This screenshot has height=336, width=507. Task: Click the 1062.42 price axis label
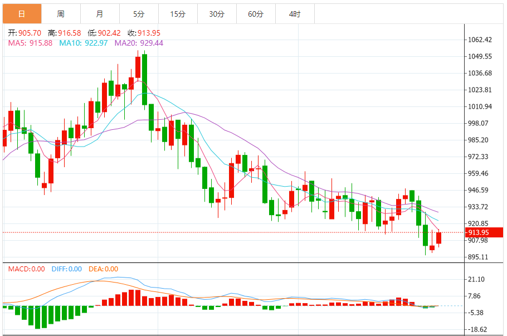(x=480, y=40)
